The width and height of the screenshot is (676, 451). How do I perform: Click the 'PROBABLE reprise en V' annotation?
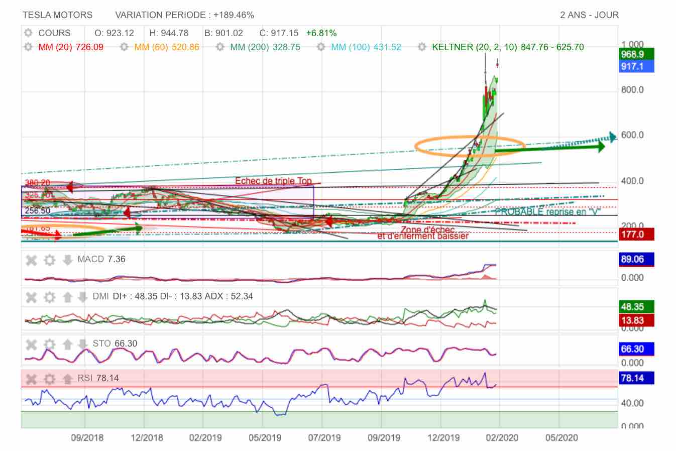[x=548, y=211]
